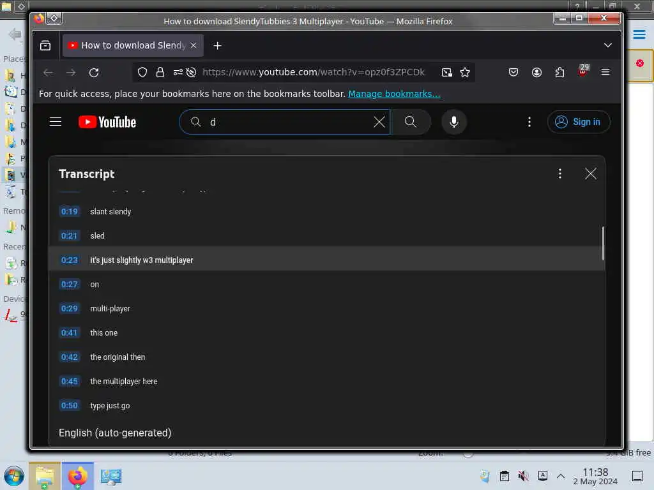Jump to 0:21 sled transcript line
The height and width of the screenshot is (490, 654).
click(326, 236)
